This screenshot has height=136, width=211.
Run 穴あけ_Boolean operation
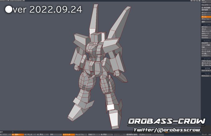click(206, 61)
